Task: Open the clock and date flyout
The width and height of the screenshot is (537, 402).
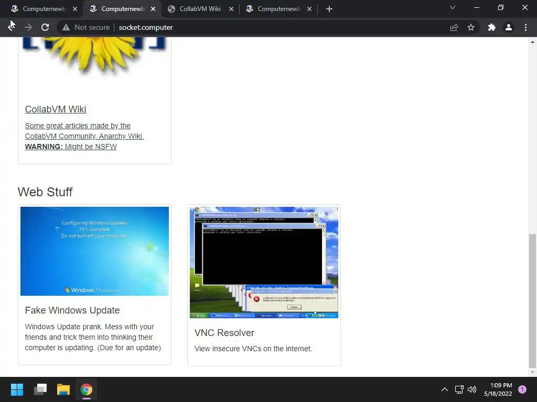Action: (x=498, y=389)
